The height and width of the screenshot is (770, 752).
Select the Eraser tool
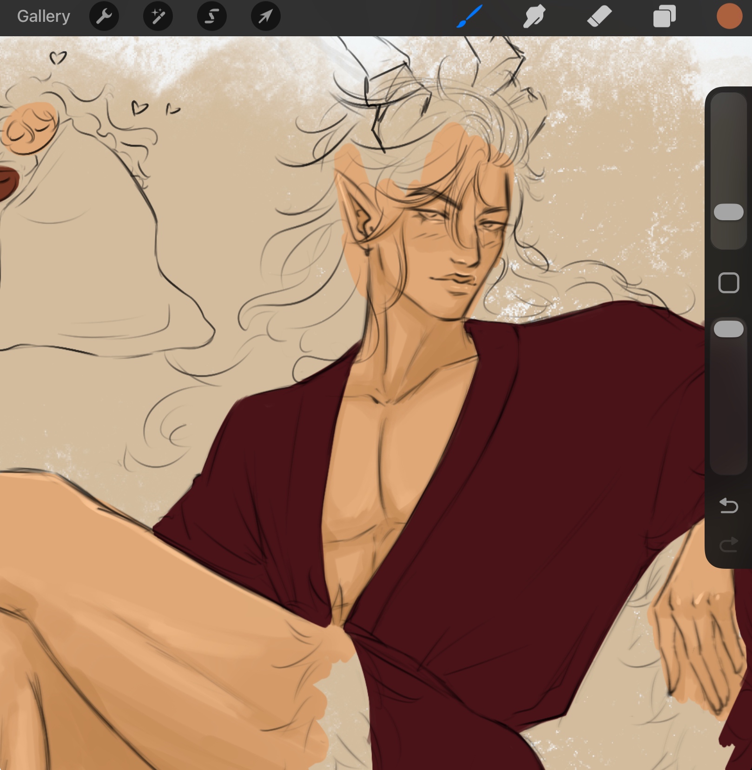click(599, 17)
